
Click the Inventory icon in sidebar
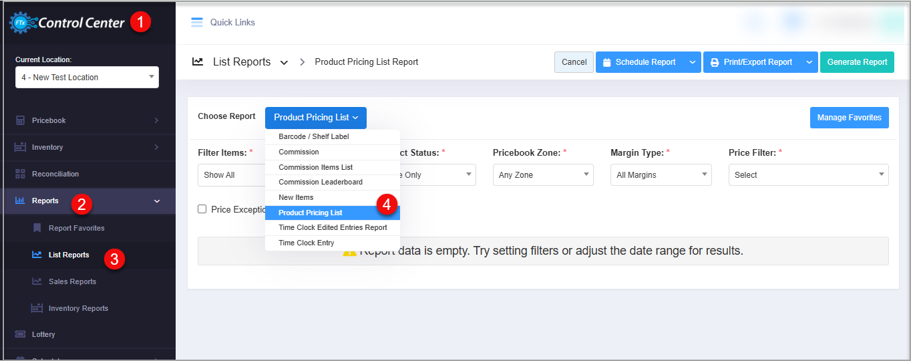tap(20, 147)
